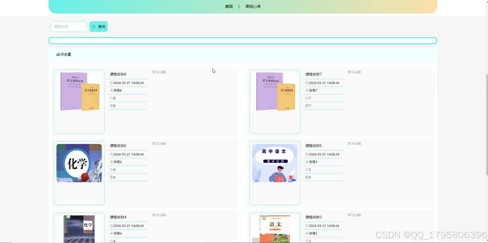The width and height of the screenshot is (488, 243).
Task: Open the 学习心得7 text
Action: pos(355,72)
